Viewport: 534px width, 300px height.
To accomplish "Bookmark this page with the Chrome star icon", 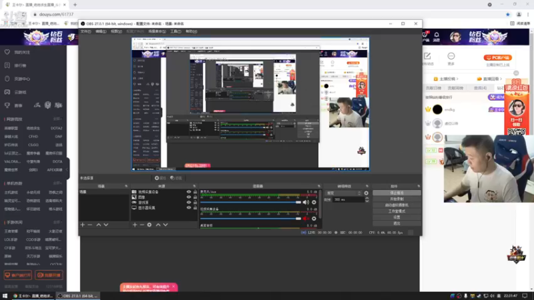I will pos(508,14).
